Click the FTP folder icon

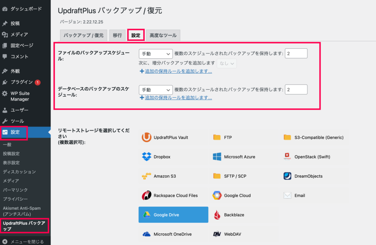[217, 137]
